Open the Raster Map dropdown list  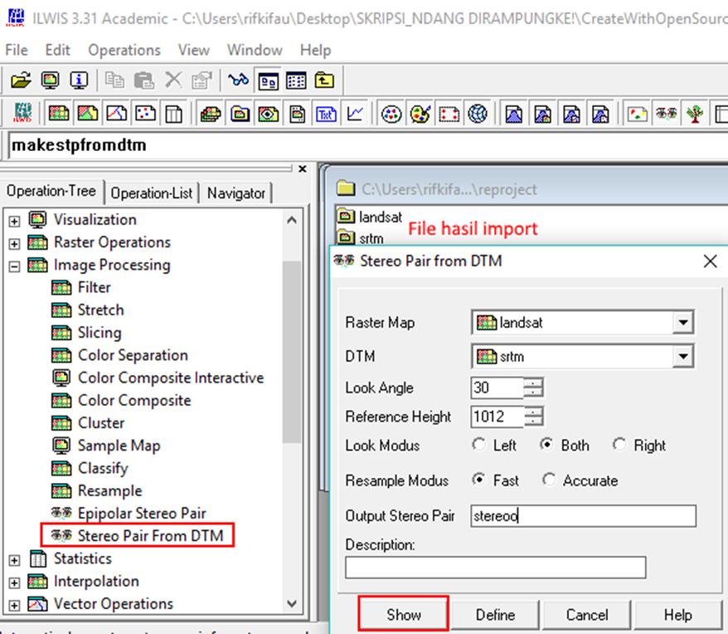683,322
